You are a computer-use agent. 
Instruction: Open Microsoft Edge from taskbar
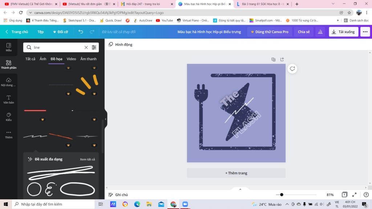(137, 204)
